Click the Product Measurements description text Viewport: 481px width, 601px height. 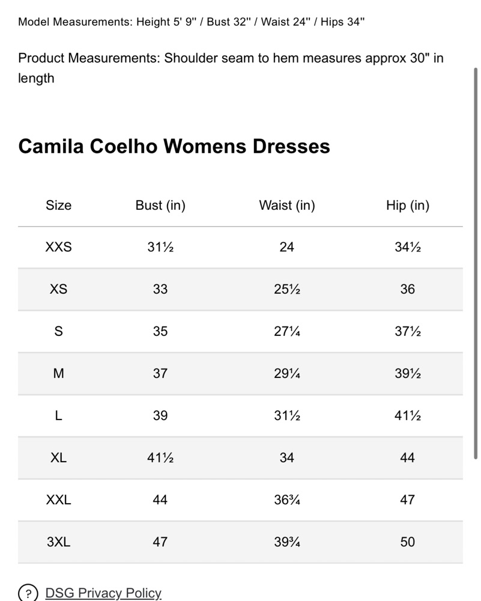tap(231, 68)
